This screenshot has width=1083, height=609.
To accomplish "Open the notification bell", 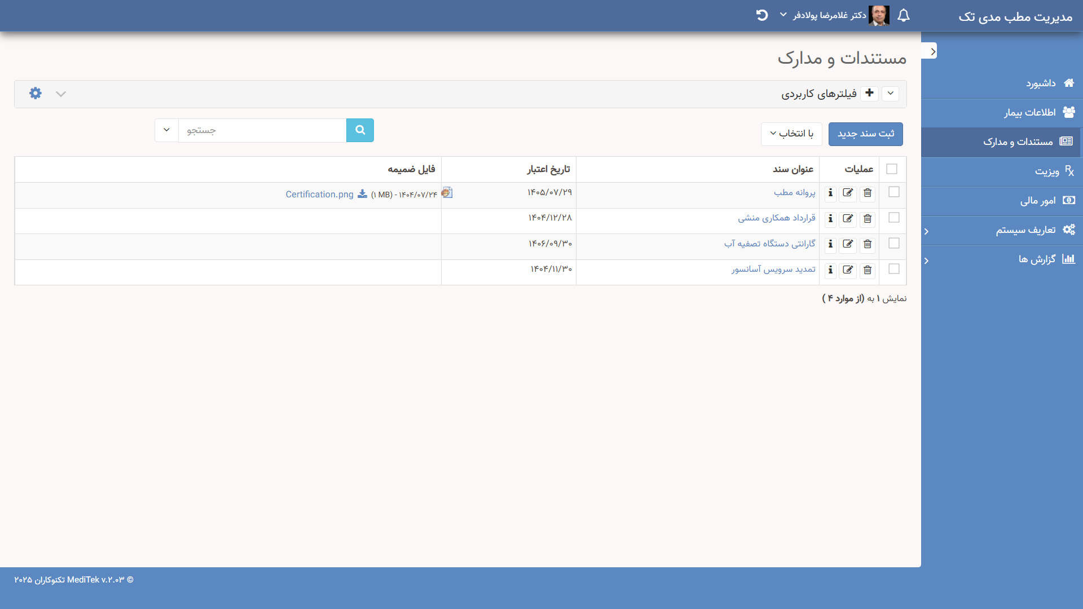I will point(904,15).
